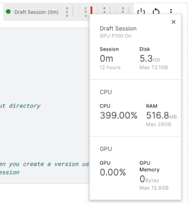Screen dimensions: 188x203
Task: Click the Draft Session (0m) label
Action: click(x=36, y=12)
